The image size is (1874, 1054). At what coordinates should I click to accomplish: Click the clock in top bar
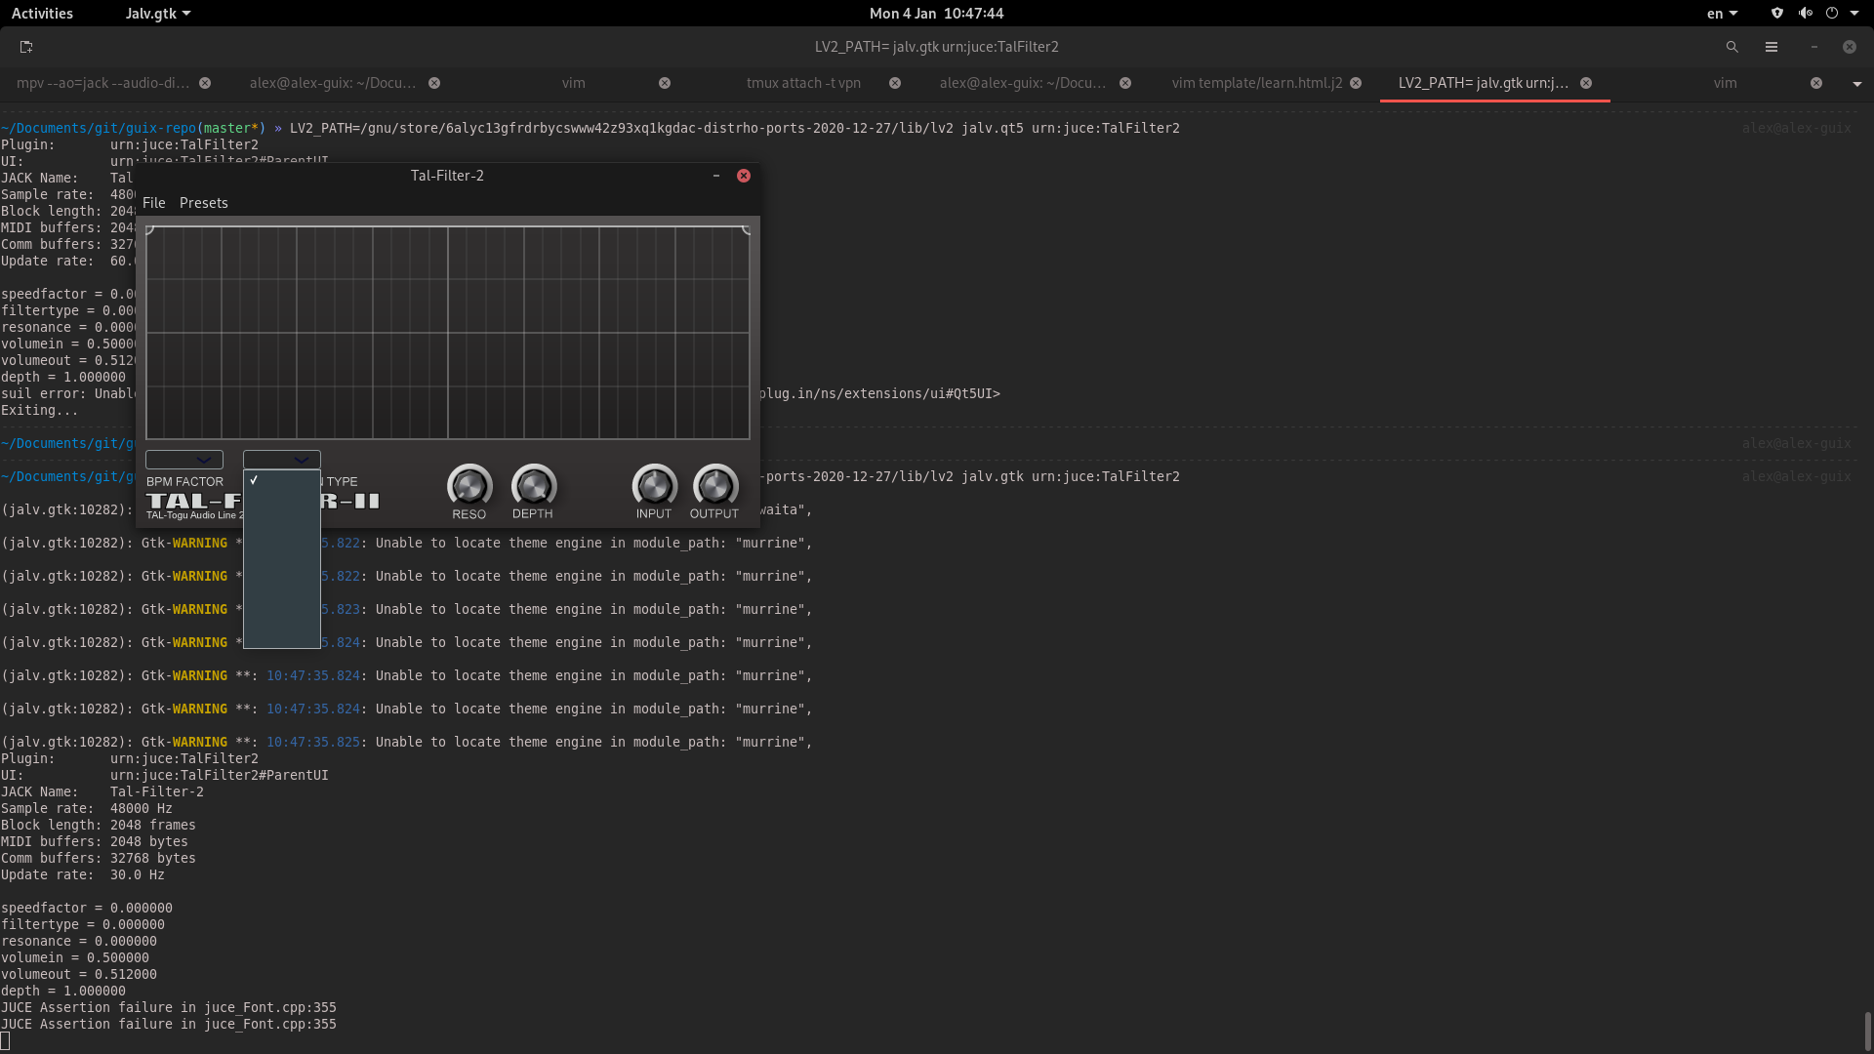936,13
